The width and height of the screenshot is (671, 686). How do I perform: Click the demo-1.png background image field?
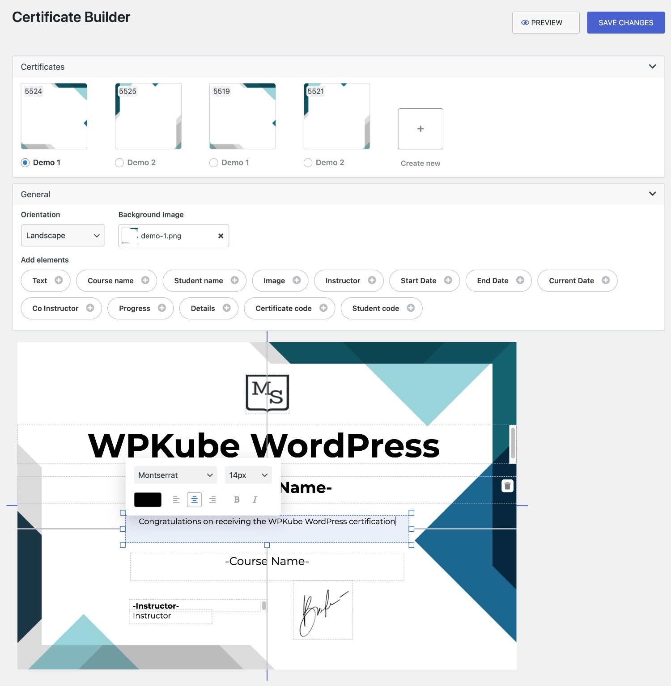(174, 236)
